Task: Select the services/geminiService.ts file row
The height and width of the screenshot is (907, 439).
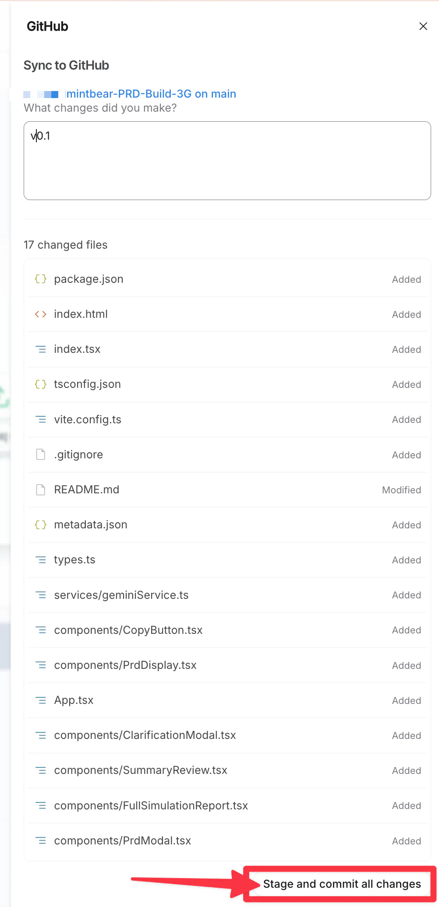Action: click(x=227, y=595)
